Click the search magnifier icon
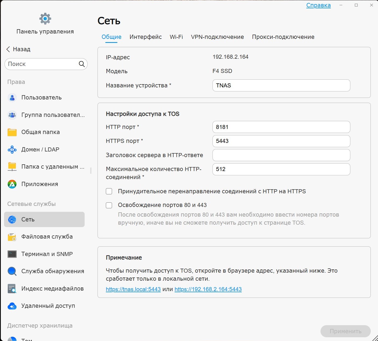 (x=82, y=64)
